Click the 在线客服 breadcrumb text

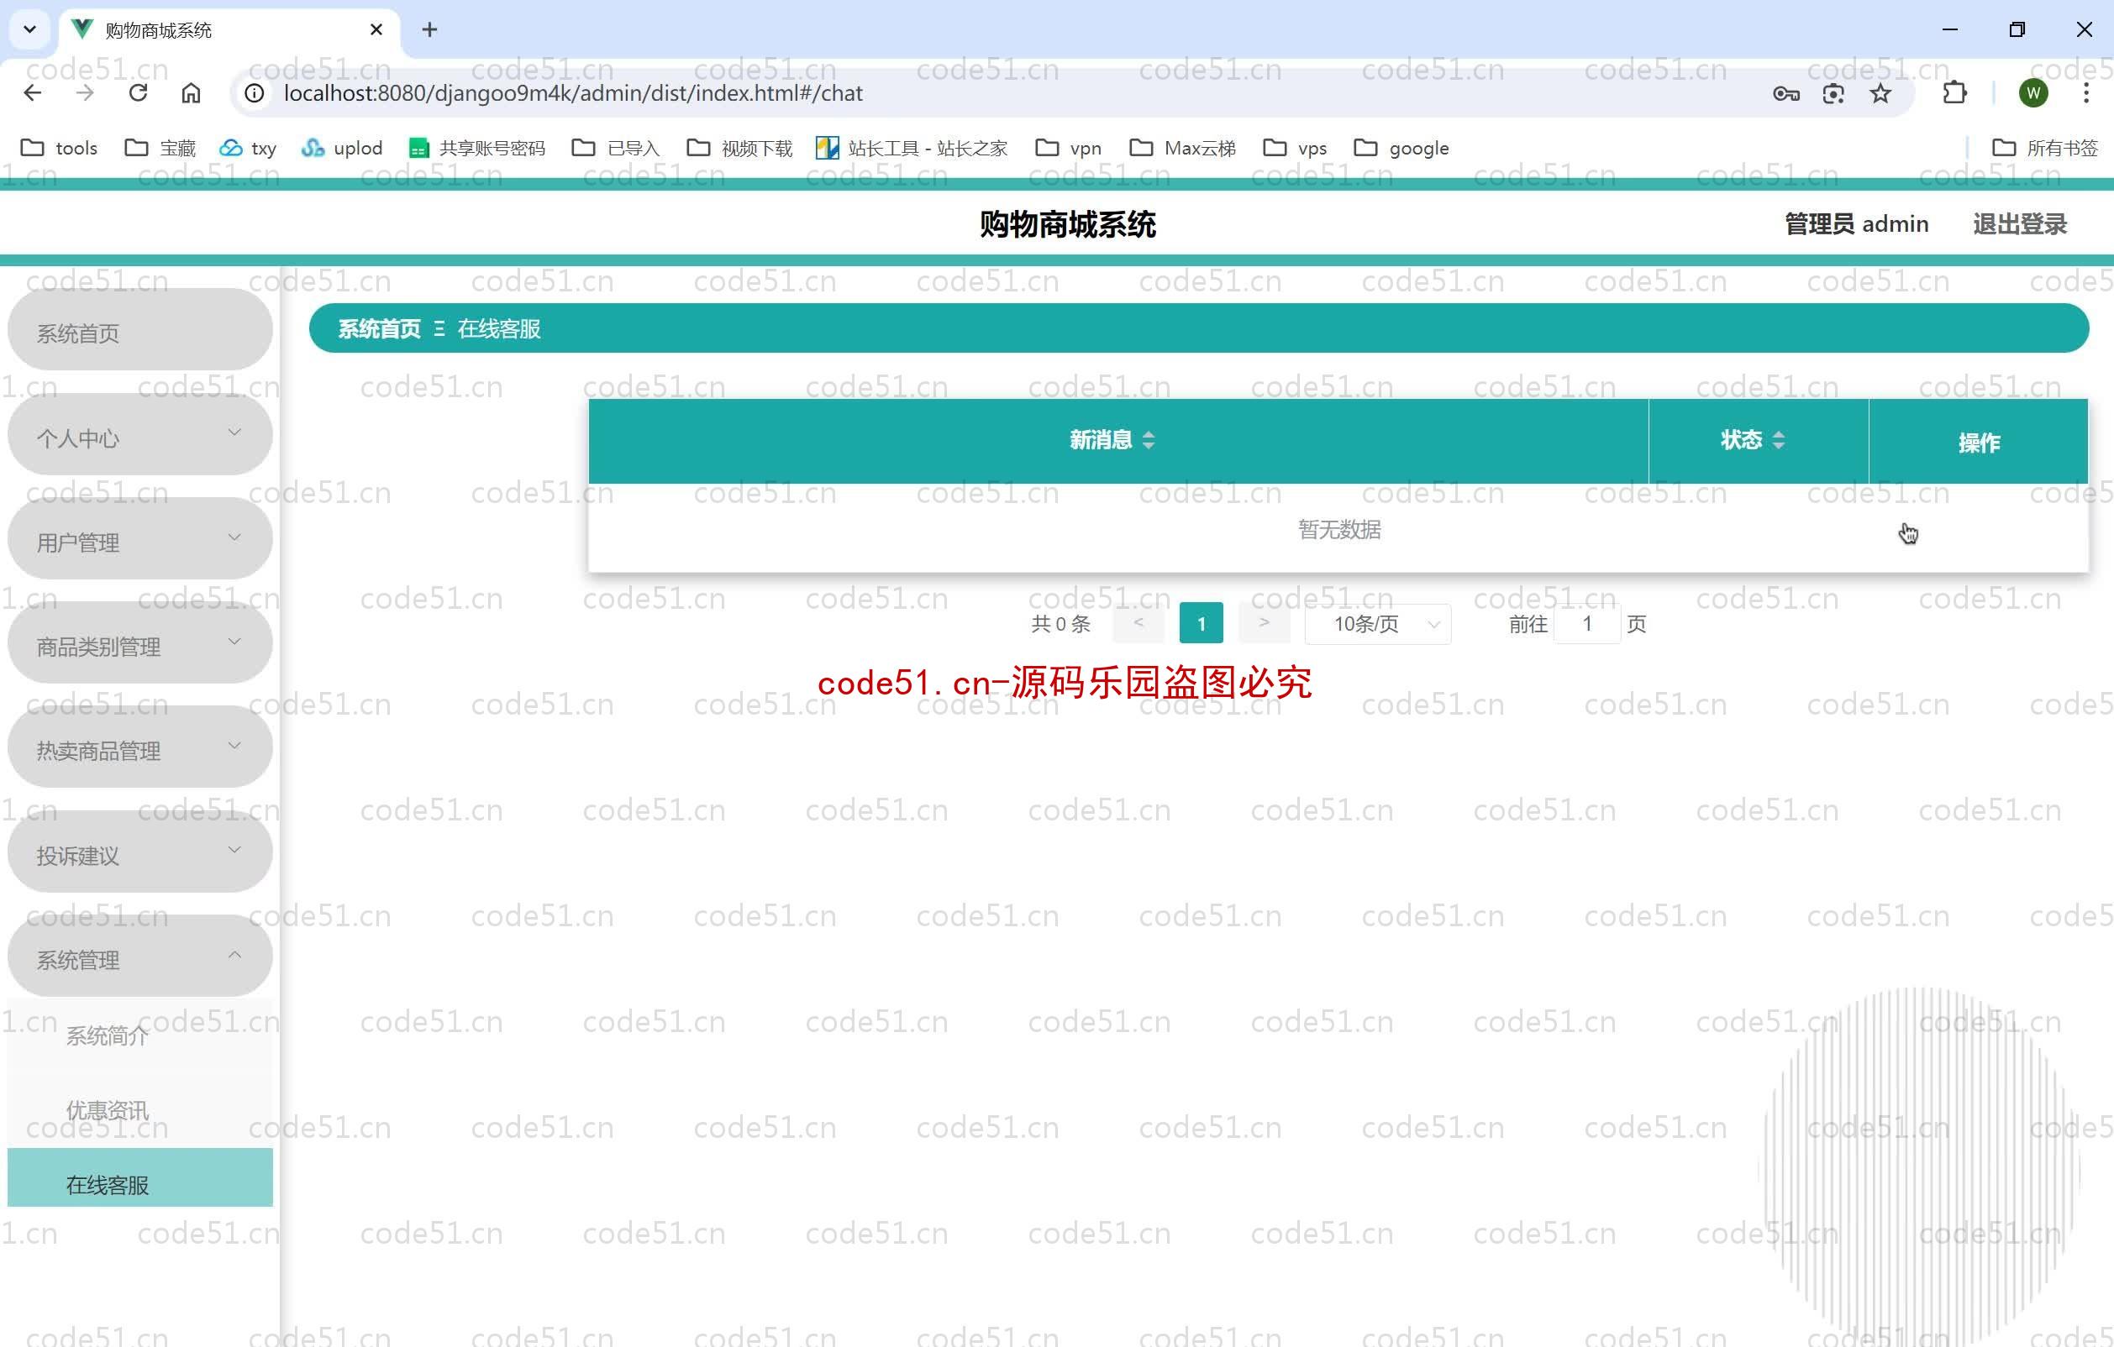tap(498, 329)
